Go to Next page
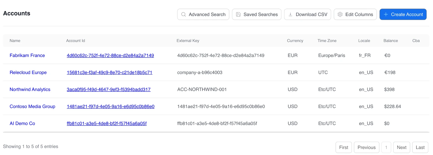Image resolution: width=433 pixels, height=155 pixels. pos(402,147)
